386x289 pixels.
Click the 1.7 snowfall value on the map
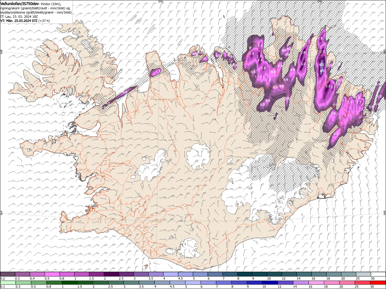click(x=359, y=102)
